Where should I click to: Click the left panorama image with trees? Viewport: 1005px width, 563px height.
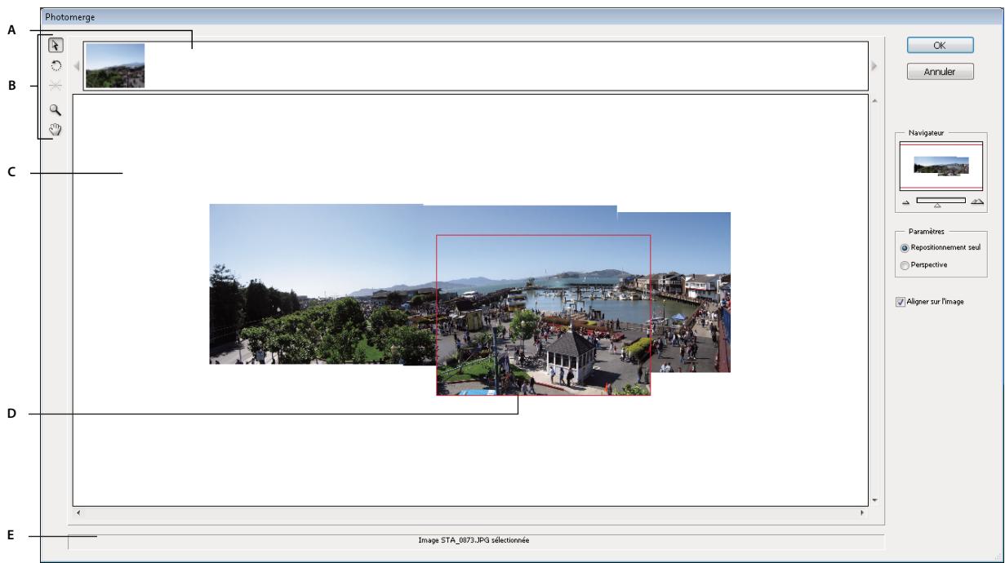coord(318,284)
